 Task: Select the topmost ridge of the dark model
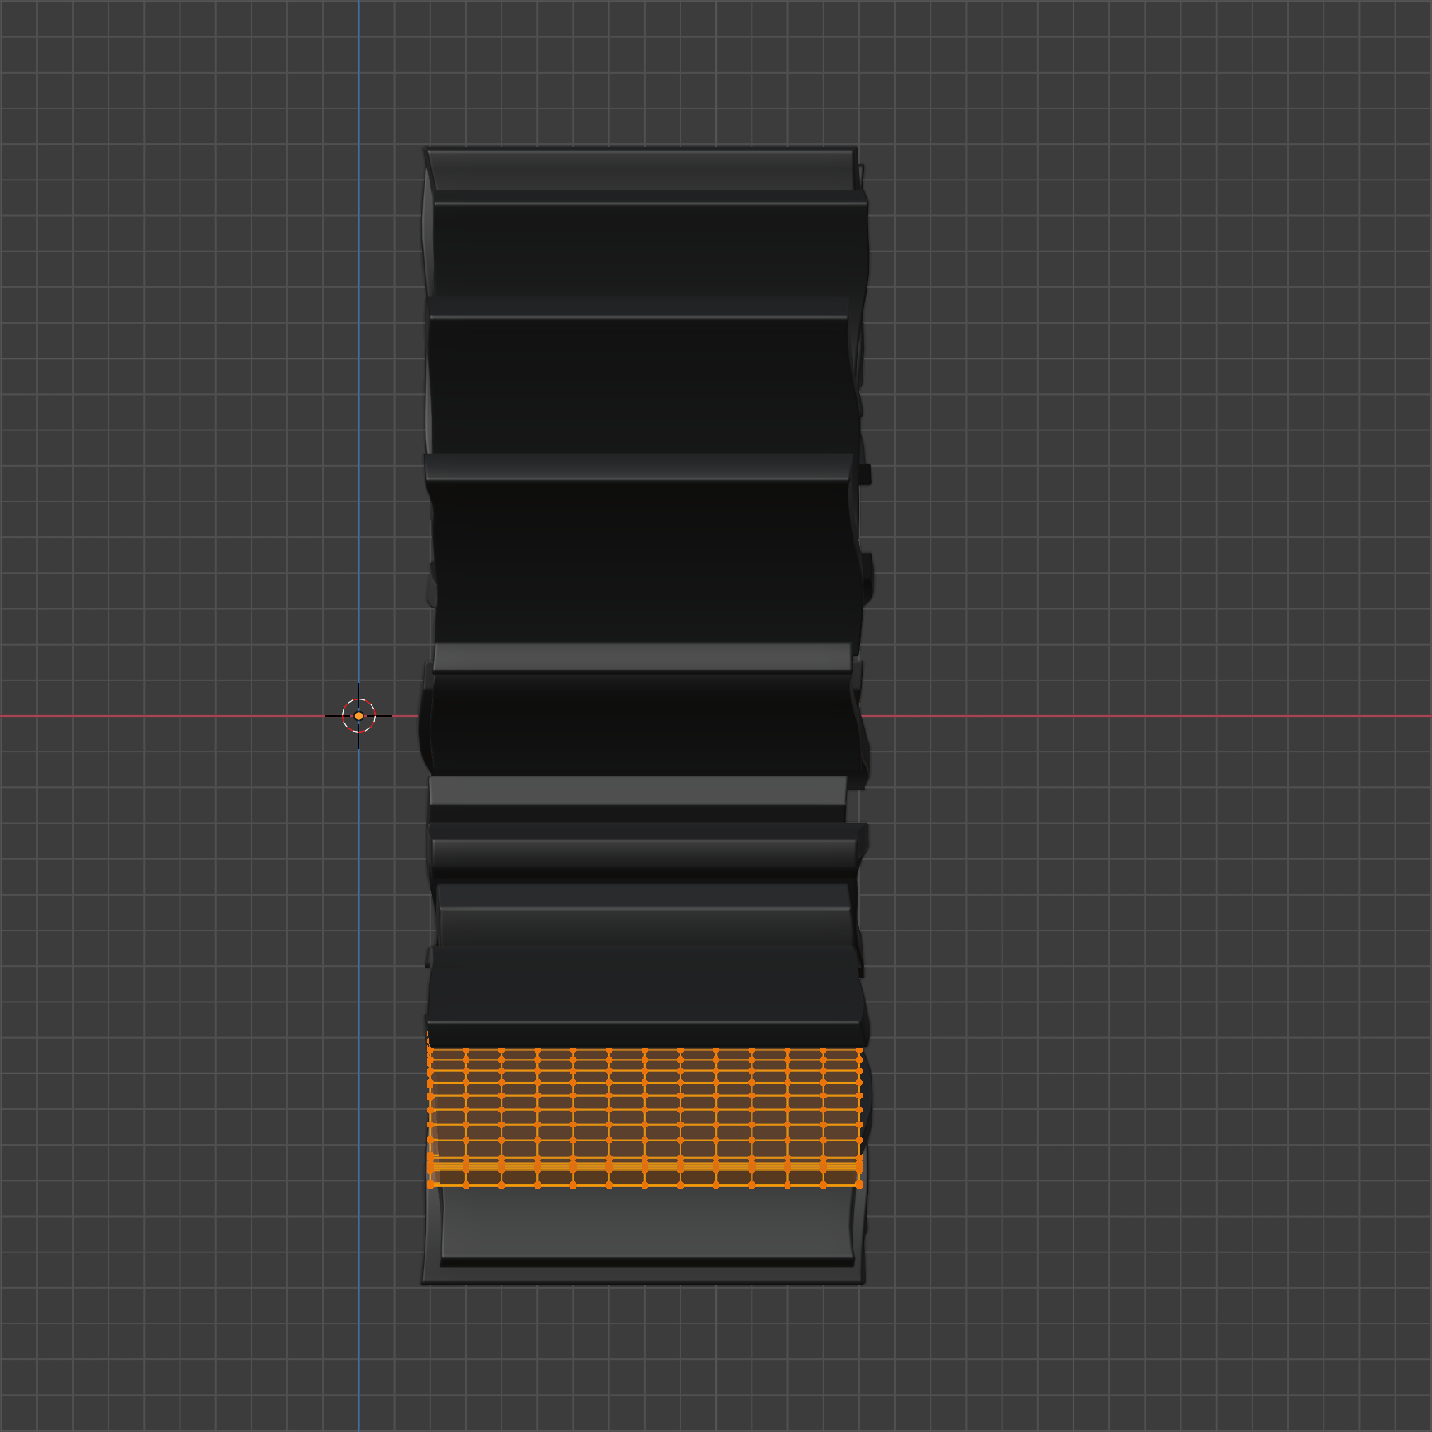tap(642, 170)
